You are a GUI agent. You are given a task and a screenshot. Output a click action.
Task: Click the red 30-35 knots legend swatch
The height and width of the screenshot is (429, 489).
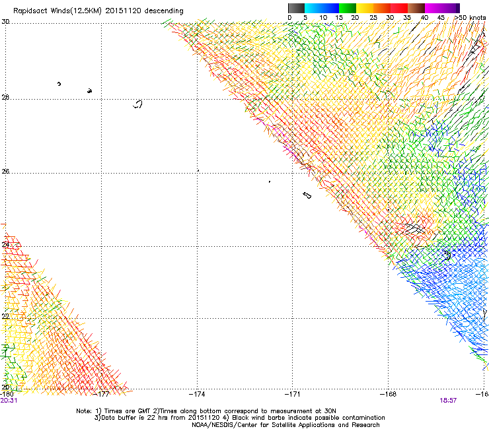399,8
